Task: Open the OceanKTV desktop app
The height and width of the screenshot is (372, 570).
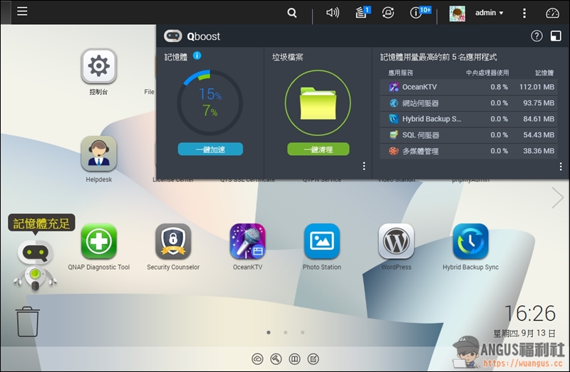Action: click(247, 243)
